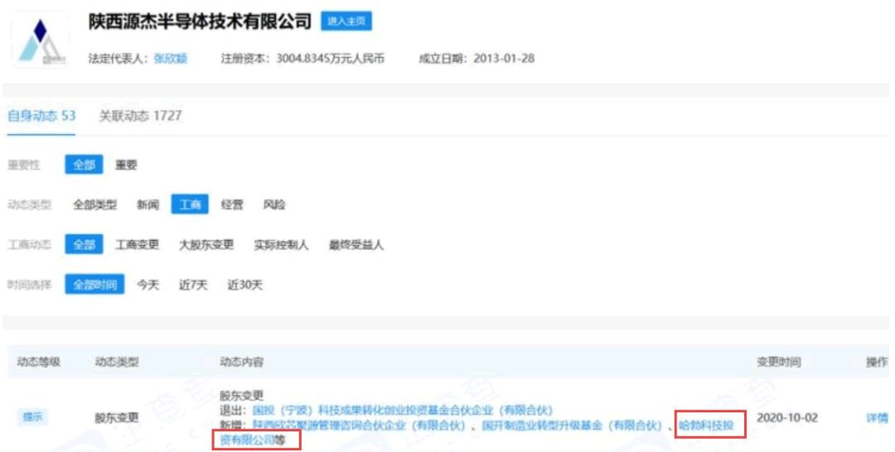Open 国投（宁波）科技成果转化创业投资基金 link

[403, 411]
